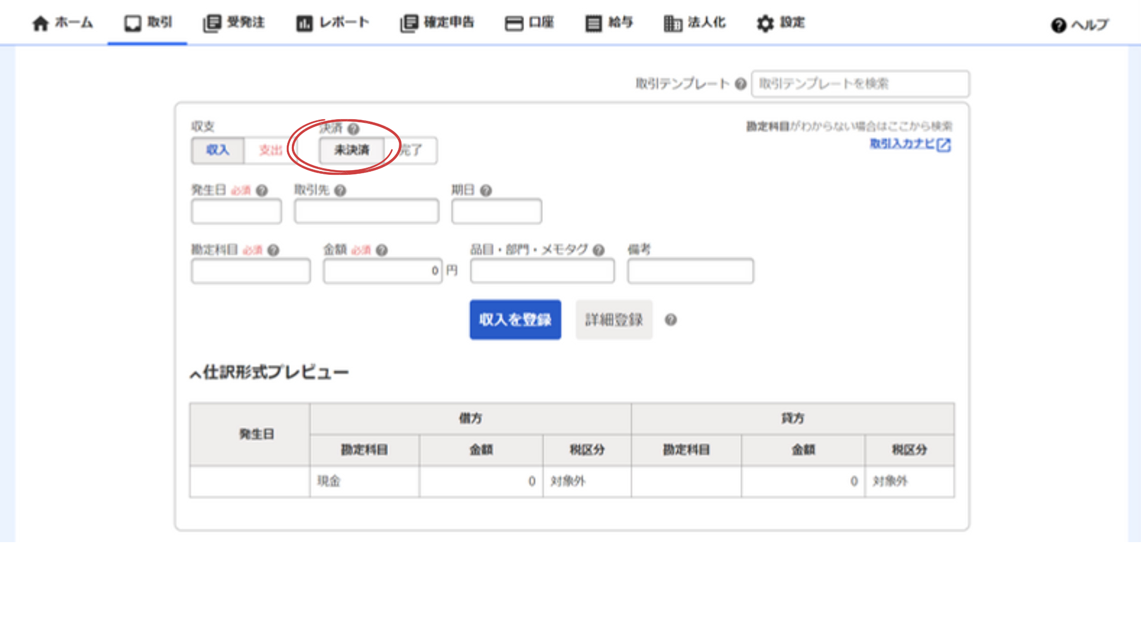Open 確定申告 menu in navigation bar
This screenshot has width=1141, height=642.
[x=438, y=23]
